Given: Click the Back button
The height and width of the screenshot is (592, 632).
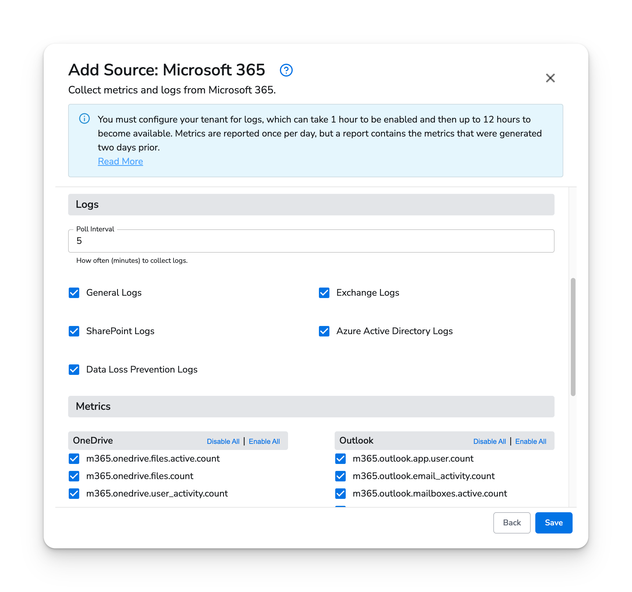Looking at the screenshot, I should click(x=511, y=523).
